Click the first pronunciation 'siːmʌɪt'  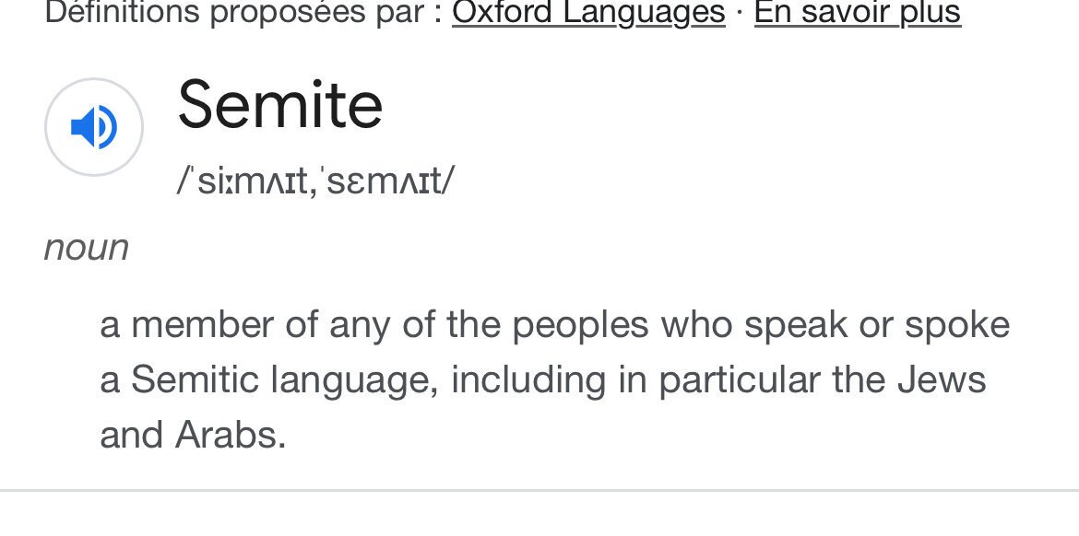pyautogui.click(x=249, y=181)
